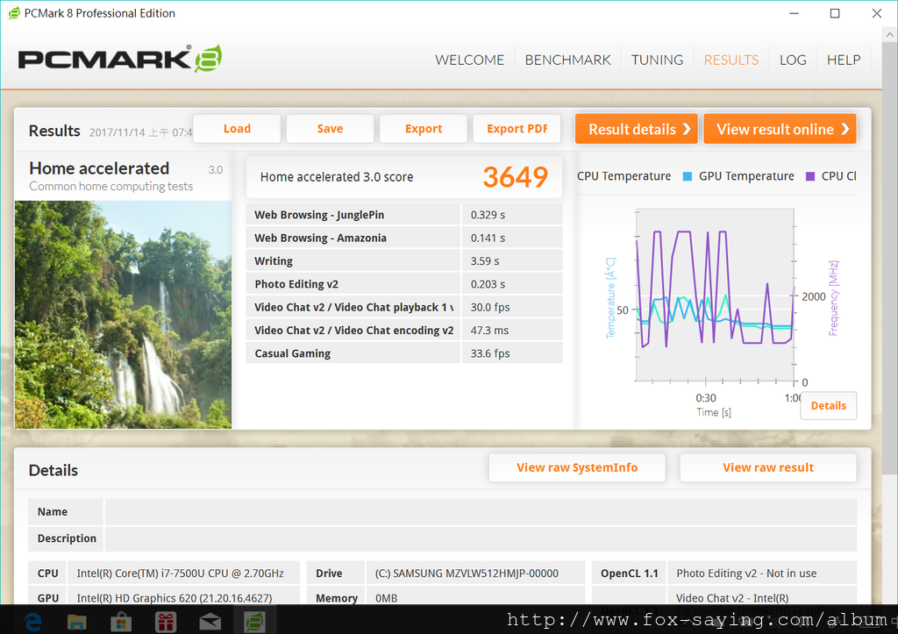
Task: Click the Load results button
Action: click(237, 129)
